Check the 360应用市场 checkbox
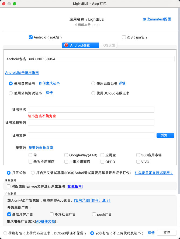The image size is (180, 239). coord(138,155)
